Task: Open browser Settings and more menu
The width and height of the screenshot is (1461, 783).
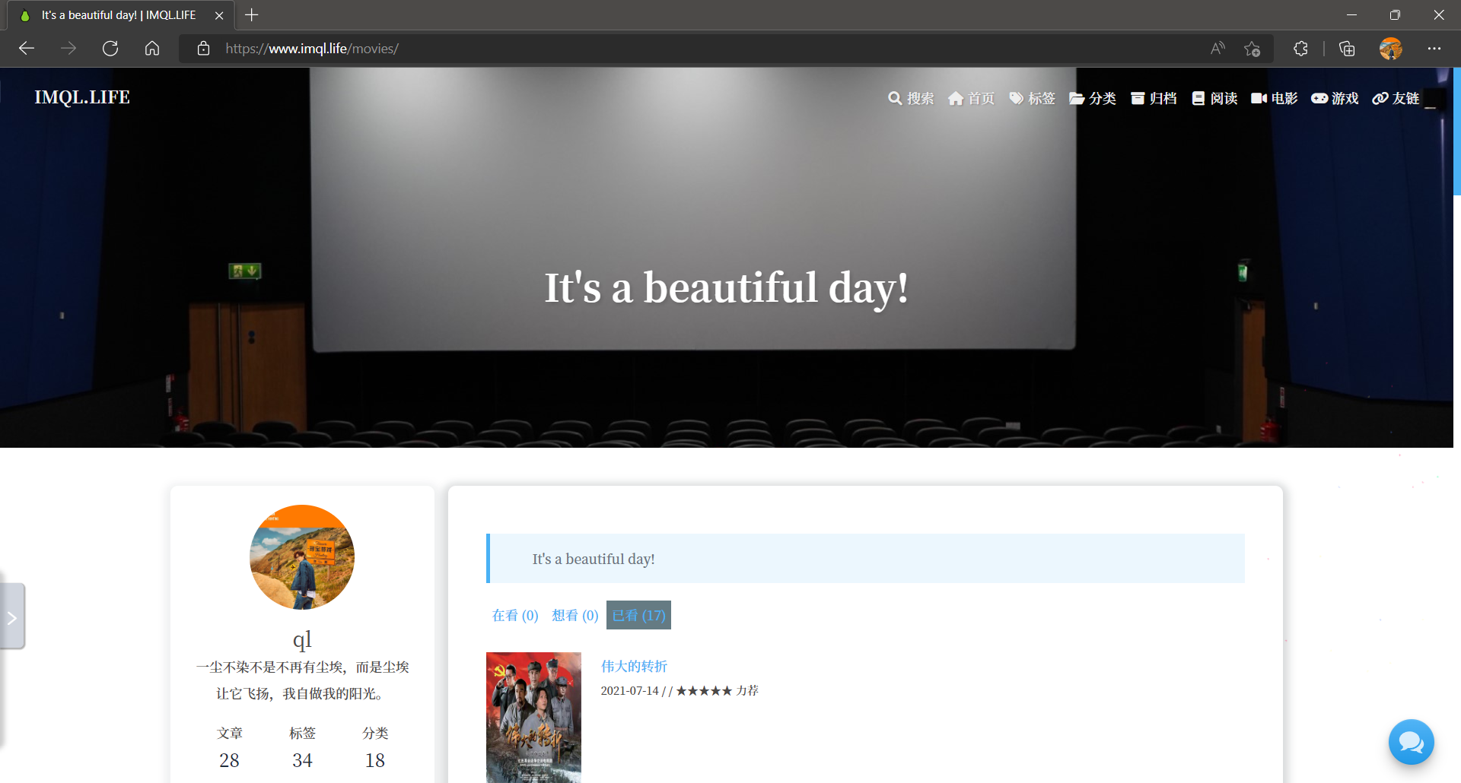Action: pyautogui.click(x=1434, y=49)
